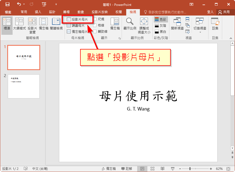
Task: Click the Macros (巨集) icon
Action: point(215,24)
